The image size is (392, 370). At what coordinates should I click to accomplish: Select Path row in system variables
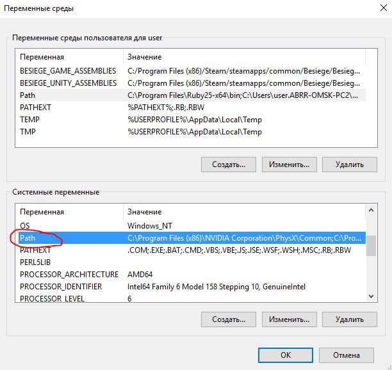pyautogui.click(x=192, y=238)
